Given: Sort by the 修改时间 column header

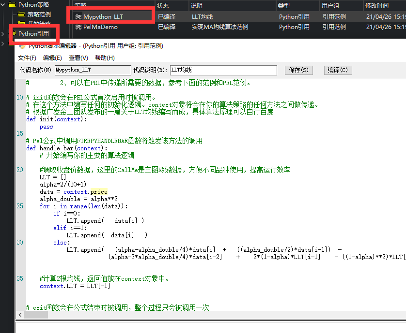Looking at the screenshot, I should [x=385, y=6].
